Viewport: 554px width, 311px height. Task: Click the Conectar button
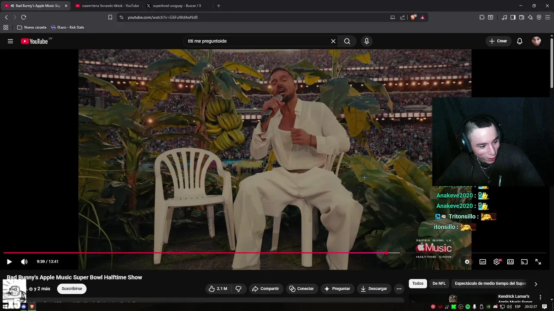click(x=302, y=289)
